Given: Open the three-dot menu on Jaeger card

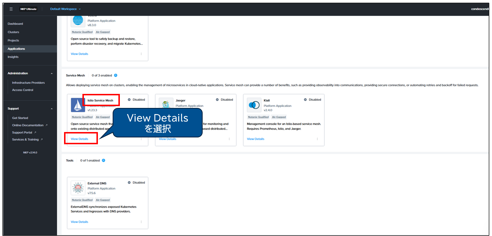Looking at the screenshot, I should [x=229, y=139].
